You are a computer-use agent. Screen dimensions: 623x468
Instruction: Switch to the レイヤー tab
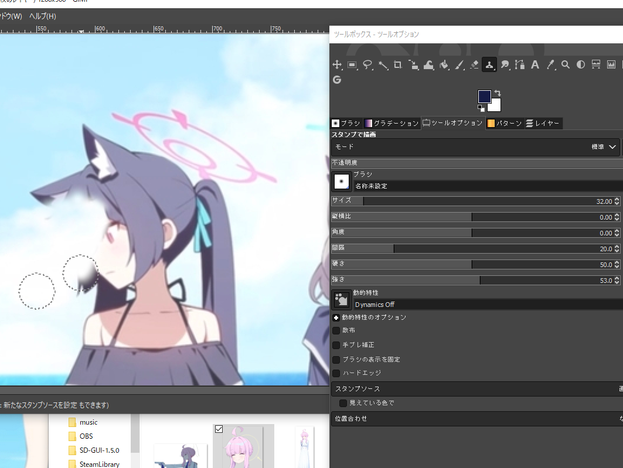[543, 124]
